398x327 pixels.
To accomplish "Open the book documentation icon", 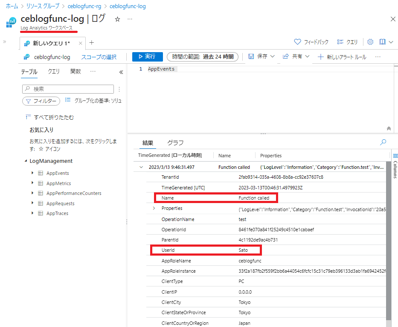I will (382, 42).
